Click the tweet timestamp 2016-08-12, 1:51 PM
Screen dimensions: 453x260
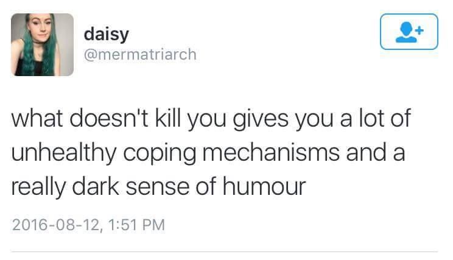click(x=88, y=225)
